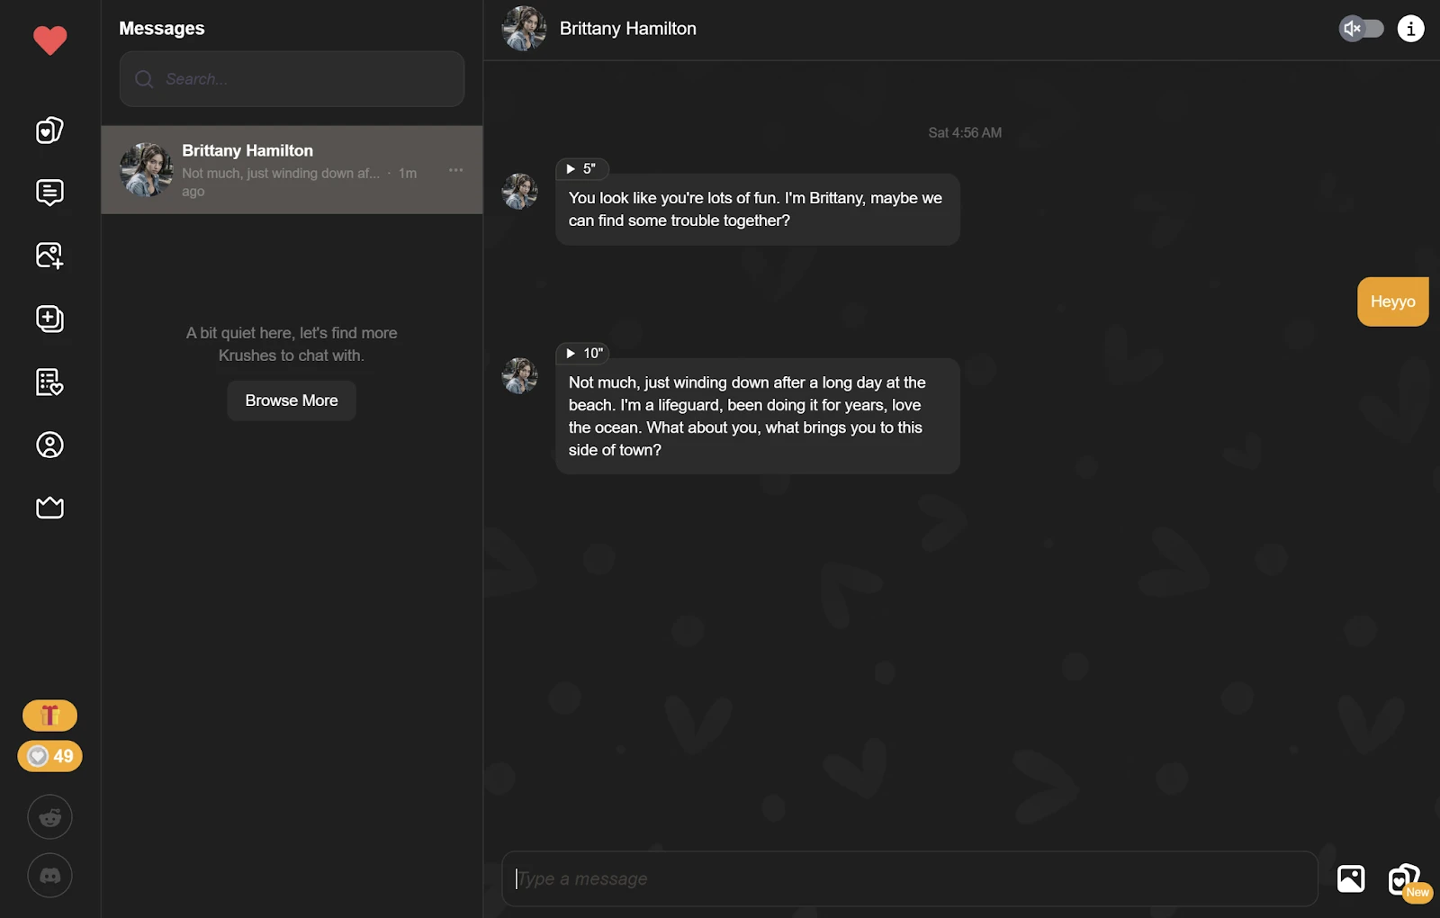Image resolution: width=1440 pixels, height=918 pixels.
Task: Click the send image icon by message box
Action: (x=1351, y=878)
